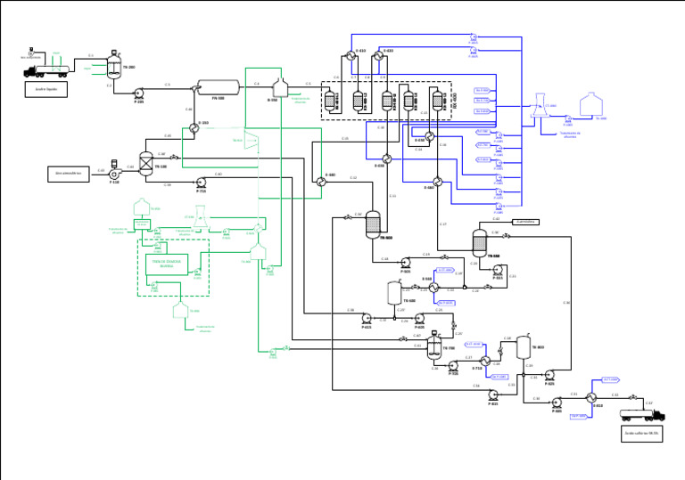Click the TK-200 tank tag text
Screen dimensions: 685x480
click(x=128, y=67)
